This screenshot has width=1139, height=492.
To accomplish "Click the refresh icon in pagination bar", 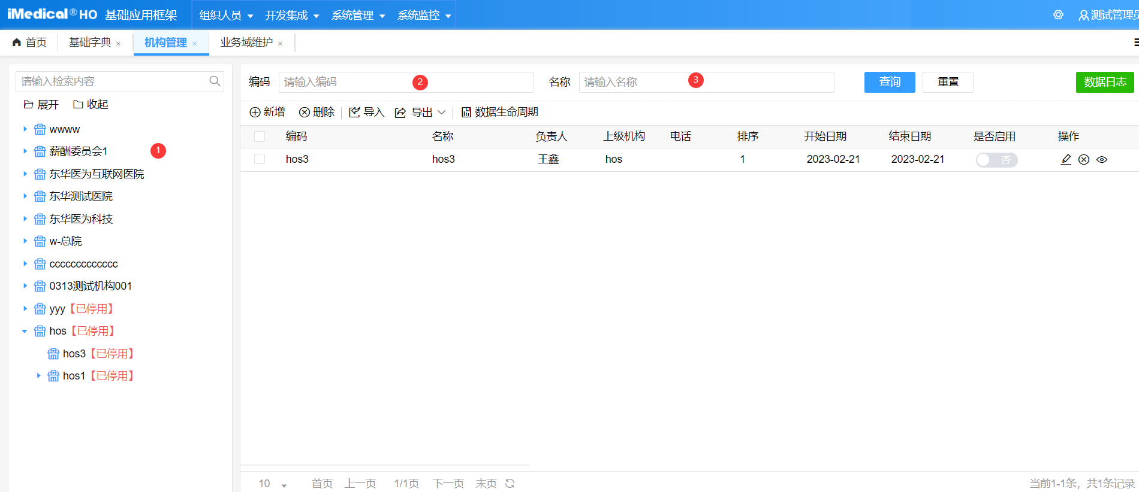I will [x=510, y=484].
